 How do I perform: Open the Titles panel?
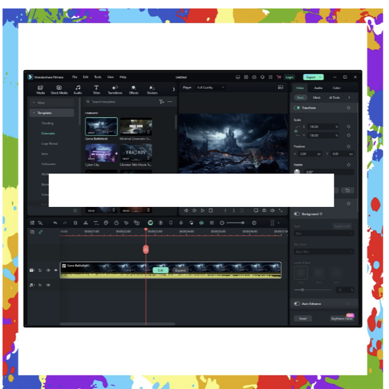pyautogui.click(x=96, y=90)
